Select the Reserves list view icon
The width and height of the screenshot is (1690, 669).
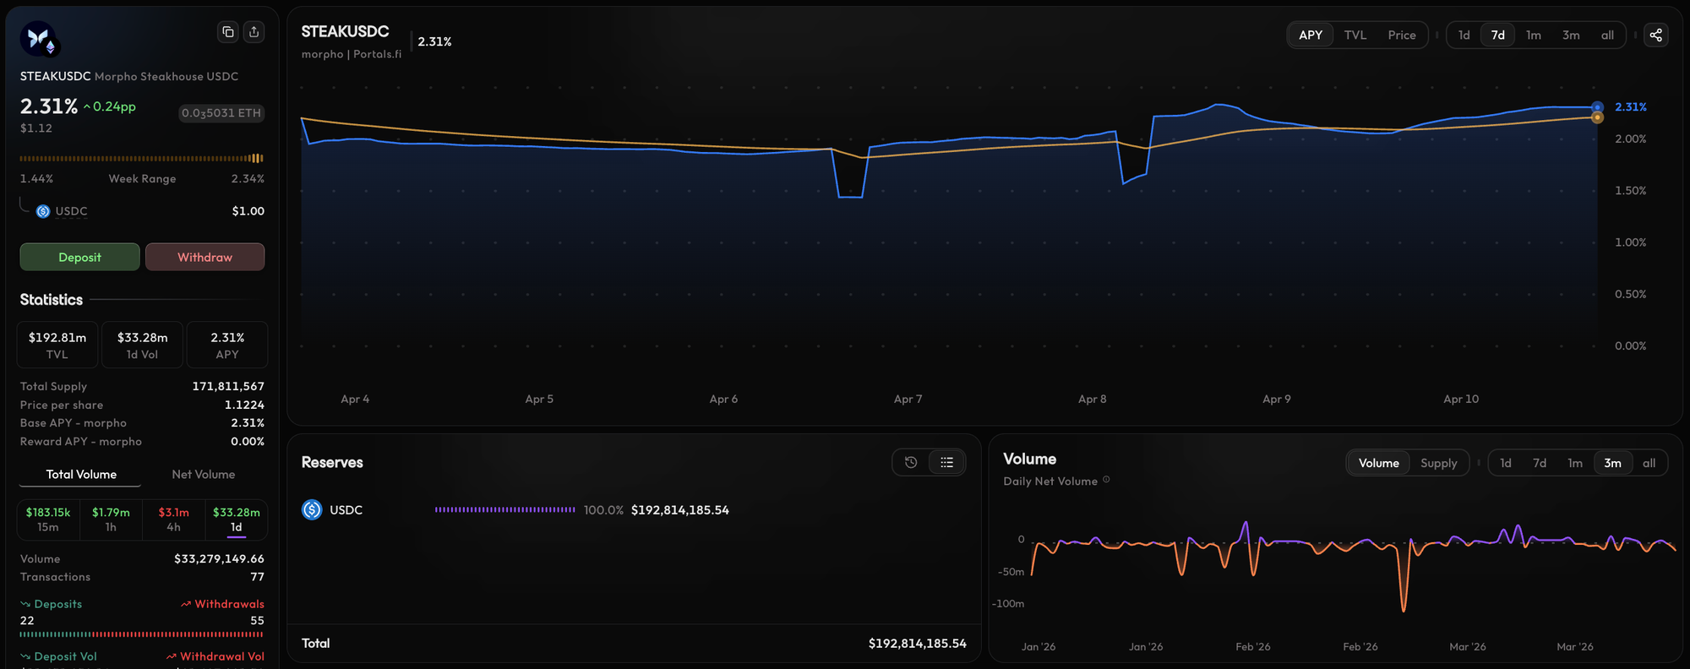[x=946, y=462]
